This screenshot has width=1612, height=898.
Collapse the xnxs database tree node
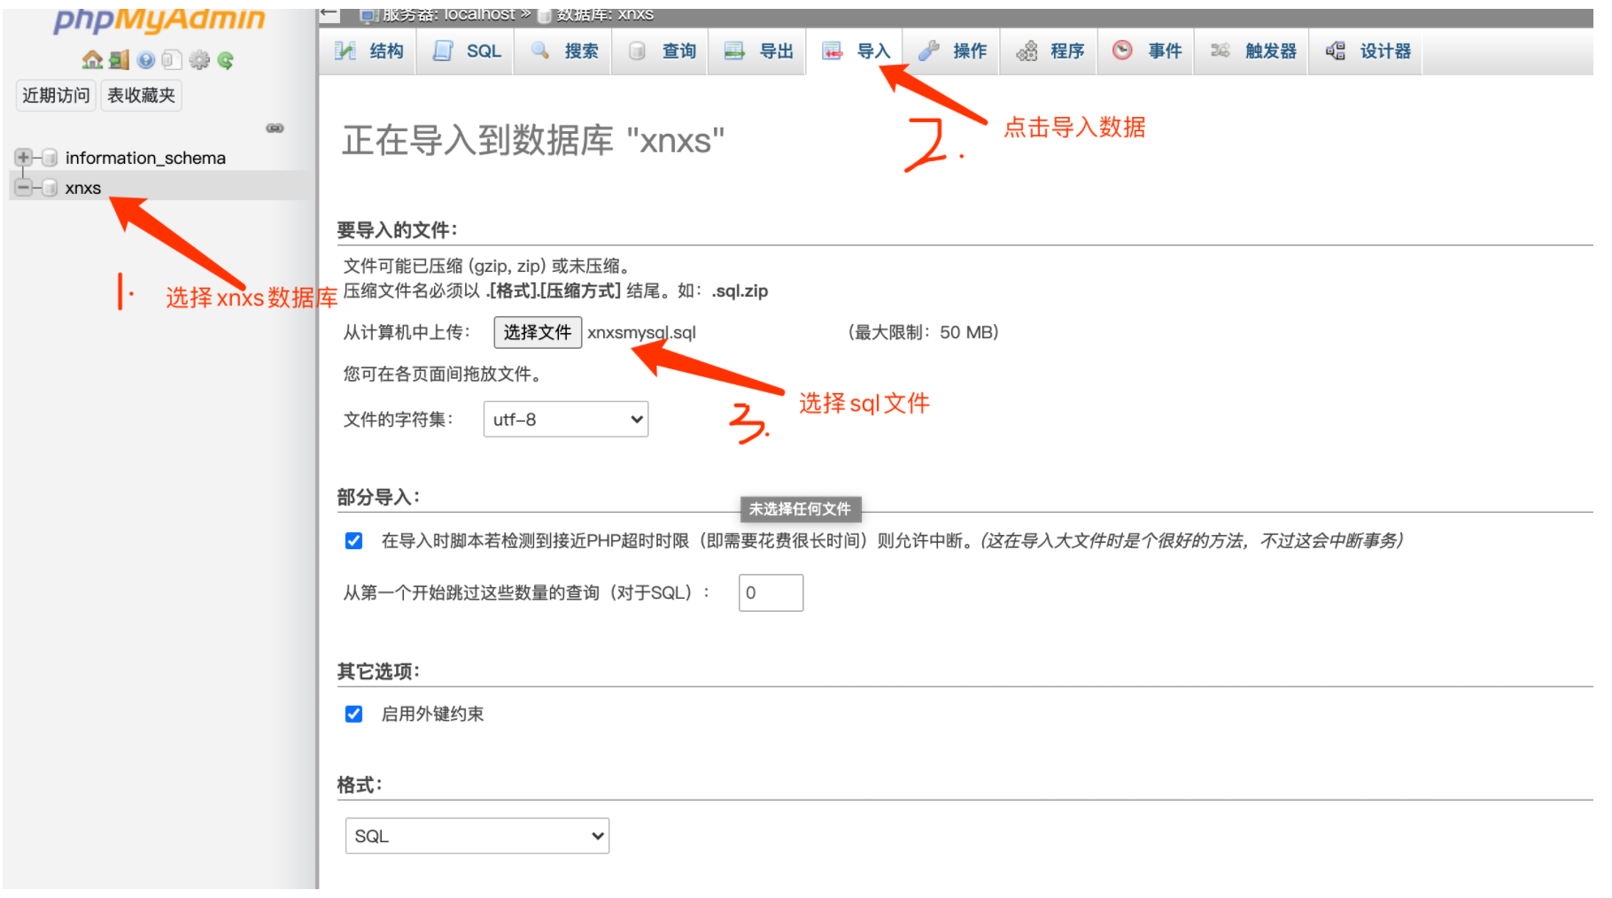point(22,187)
